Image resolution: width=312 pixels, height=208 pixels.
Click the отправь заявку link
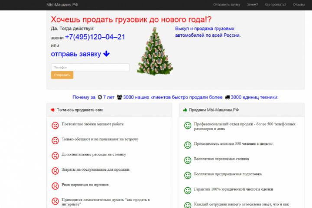(76, 54)
